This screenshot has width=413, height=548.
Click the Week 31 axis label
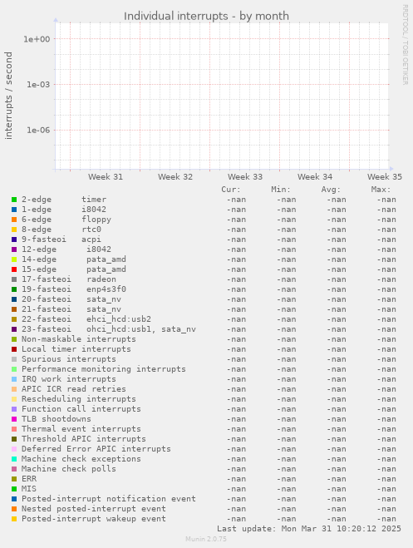click(106, 177)
